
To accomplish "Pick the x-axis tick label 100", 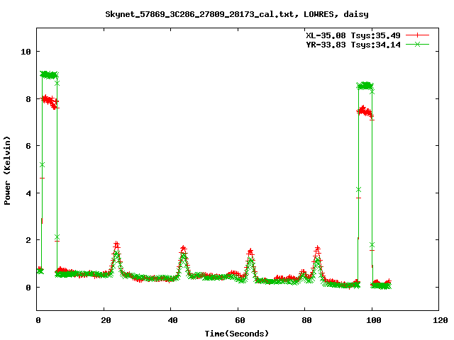I will (x=372, y=319).
